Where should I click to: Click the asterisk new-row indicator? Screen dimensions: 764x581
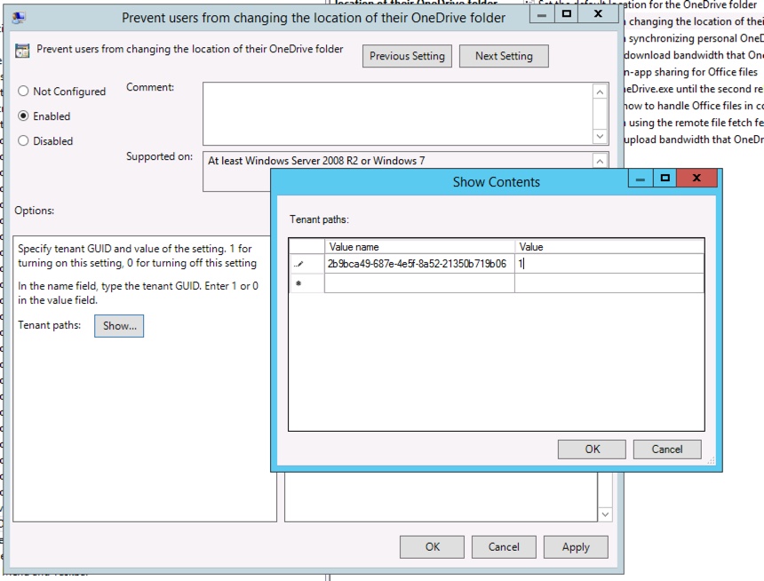[298, 283]
